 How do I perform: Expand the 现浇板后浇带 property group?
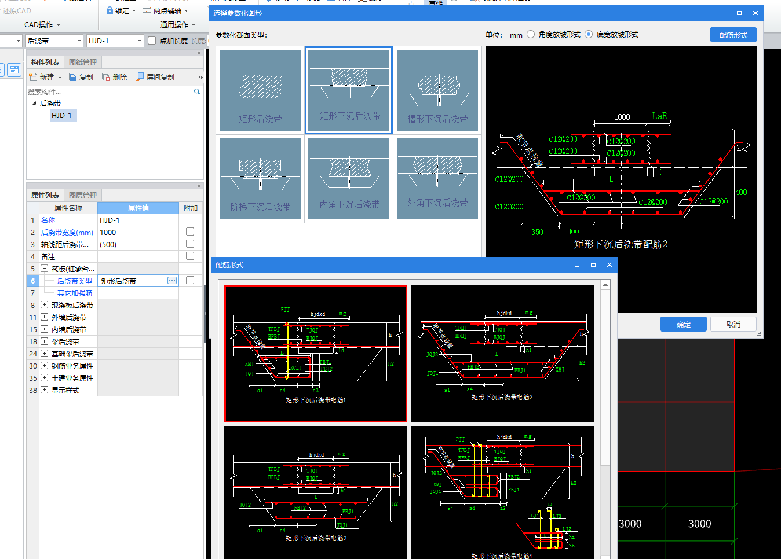(x=44, y=305)
